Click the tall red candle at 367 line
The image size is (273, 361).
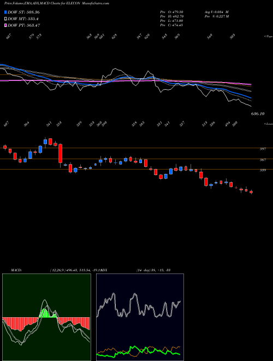coord(61,154)
